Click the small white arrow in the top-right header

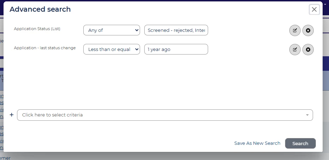tap(325, 4)
